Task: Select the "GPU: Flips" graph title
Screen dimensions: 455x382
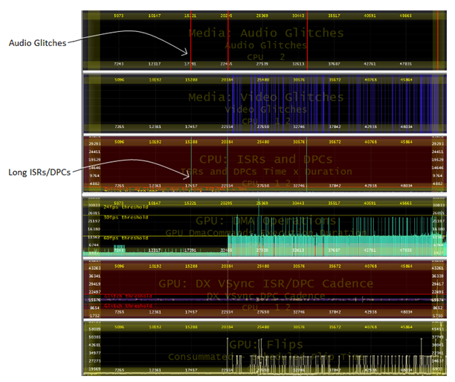Action: [265, 344]
